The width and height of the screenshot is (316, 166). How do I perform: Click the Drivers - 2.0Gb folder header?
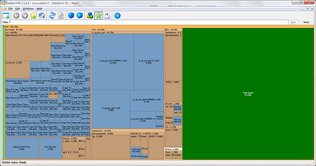pyautogui.click(x=173, y=104)
